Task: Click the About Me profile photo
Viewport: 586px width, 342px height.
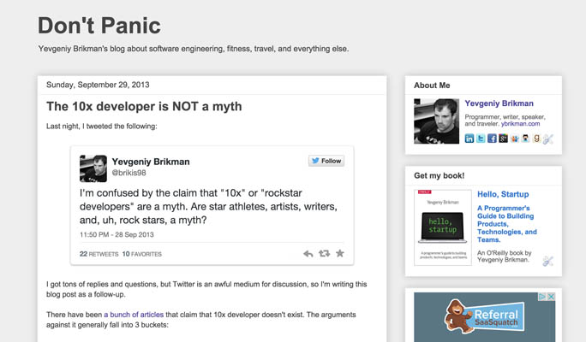Action: tap(437, 121)
